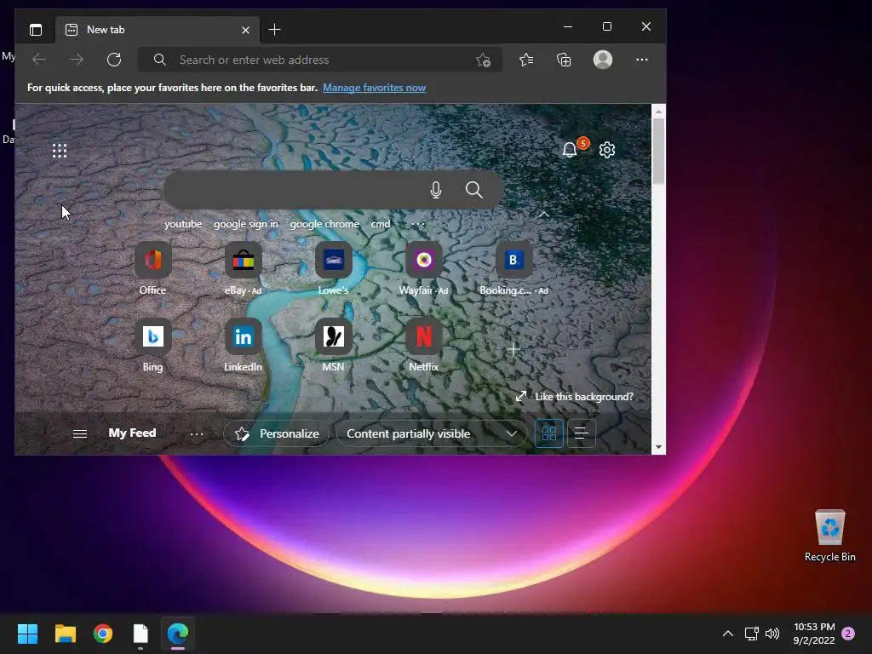This screenshot has height=654, width=872.
Task: Focus the Search or enter web address bar
Action: (320, 60)
